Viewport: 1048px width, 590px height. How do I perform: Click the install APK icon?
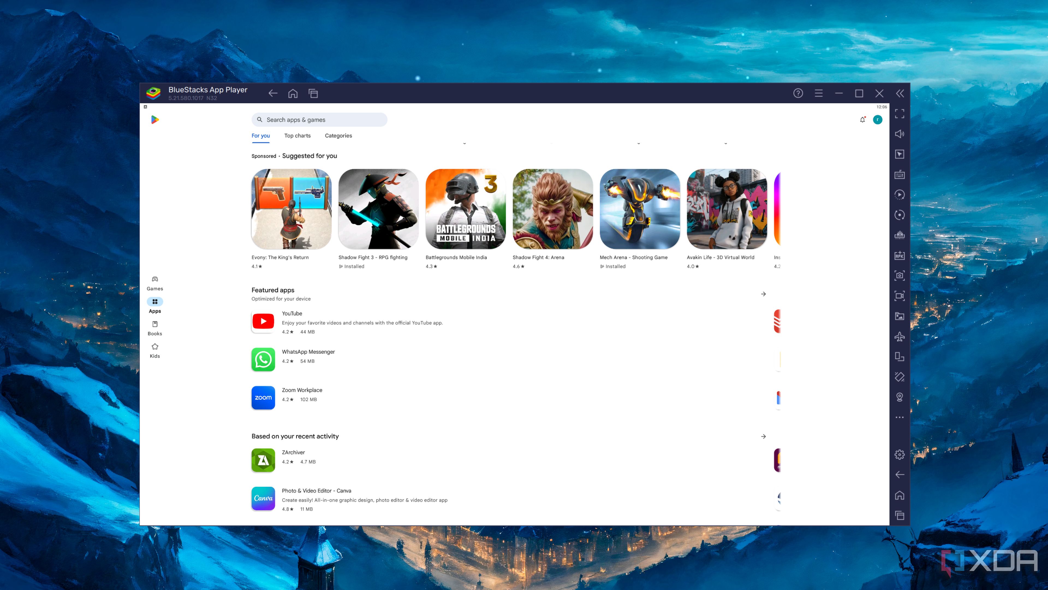point(900,255)
